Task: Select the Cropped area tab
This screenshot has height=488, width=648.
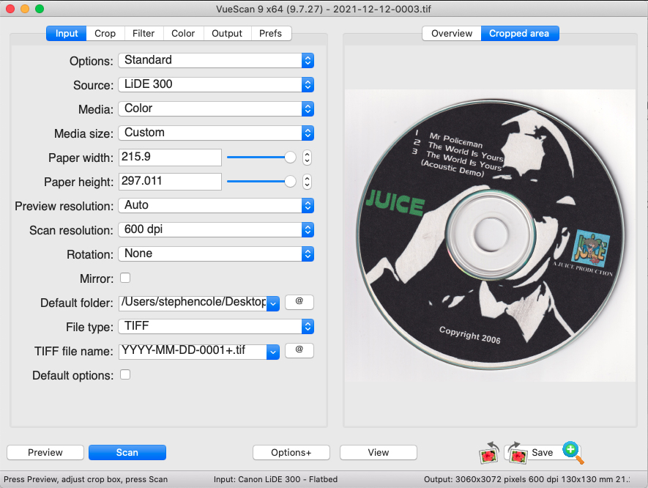Action: pos(519,34)
